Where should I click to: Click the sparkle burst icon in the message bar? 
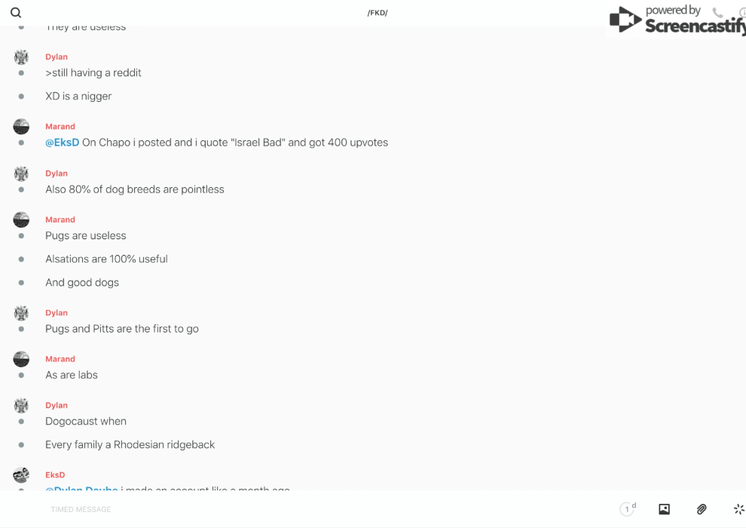(x=738, y=509)
